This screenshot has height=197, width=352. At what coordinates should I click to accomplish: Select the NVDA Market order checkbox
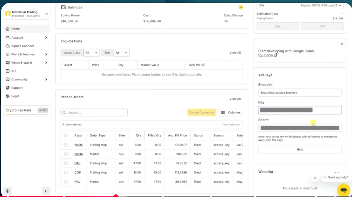66,154
